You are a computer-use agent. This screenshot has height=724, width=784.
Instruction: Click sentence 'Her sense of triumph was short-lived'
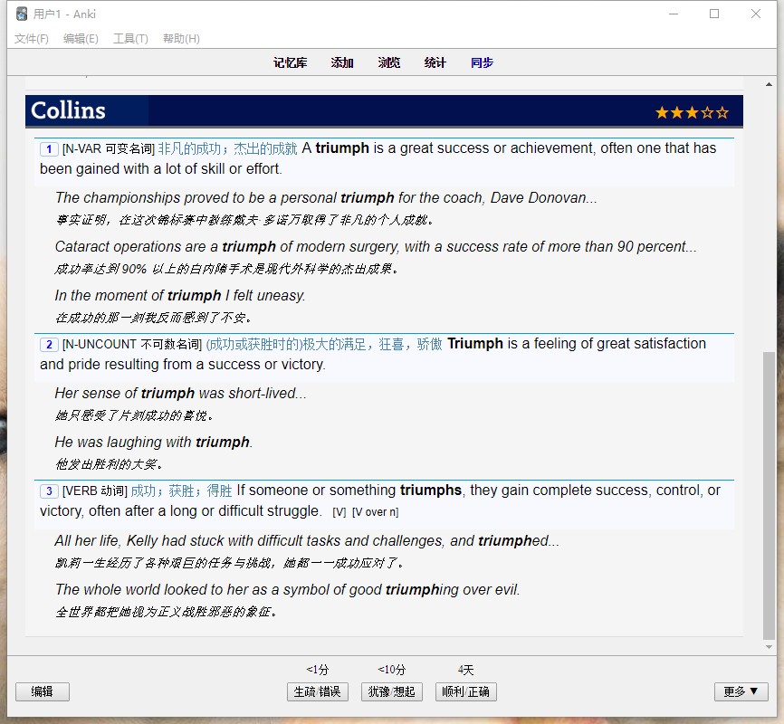tap(180, 393)
